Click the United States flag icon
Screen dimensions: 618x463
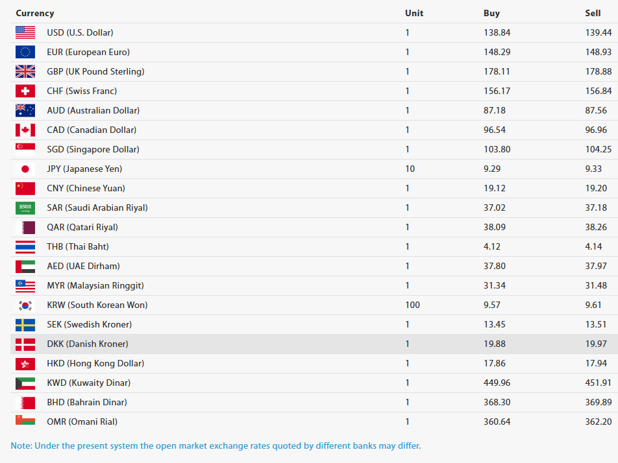pos(25,32)
